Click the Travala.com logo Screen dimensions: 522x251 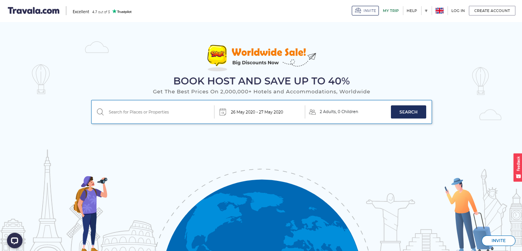[x=34, y=10]
